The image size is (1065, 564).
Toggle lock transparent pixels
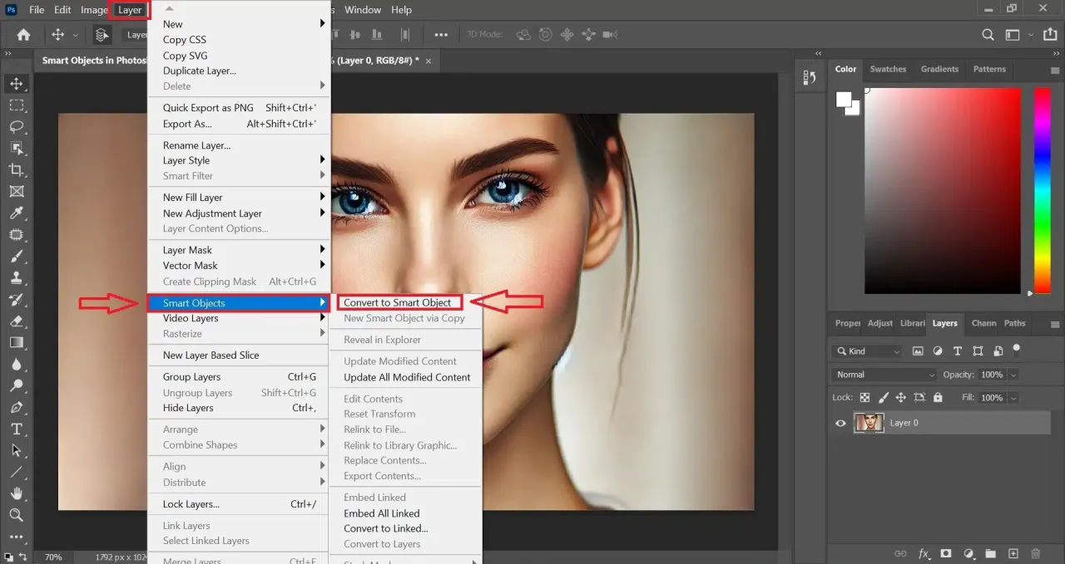(865, 397)
